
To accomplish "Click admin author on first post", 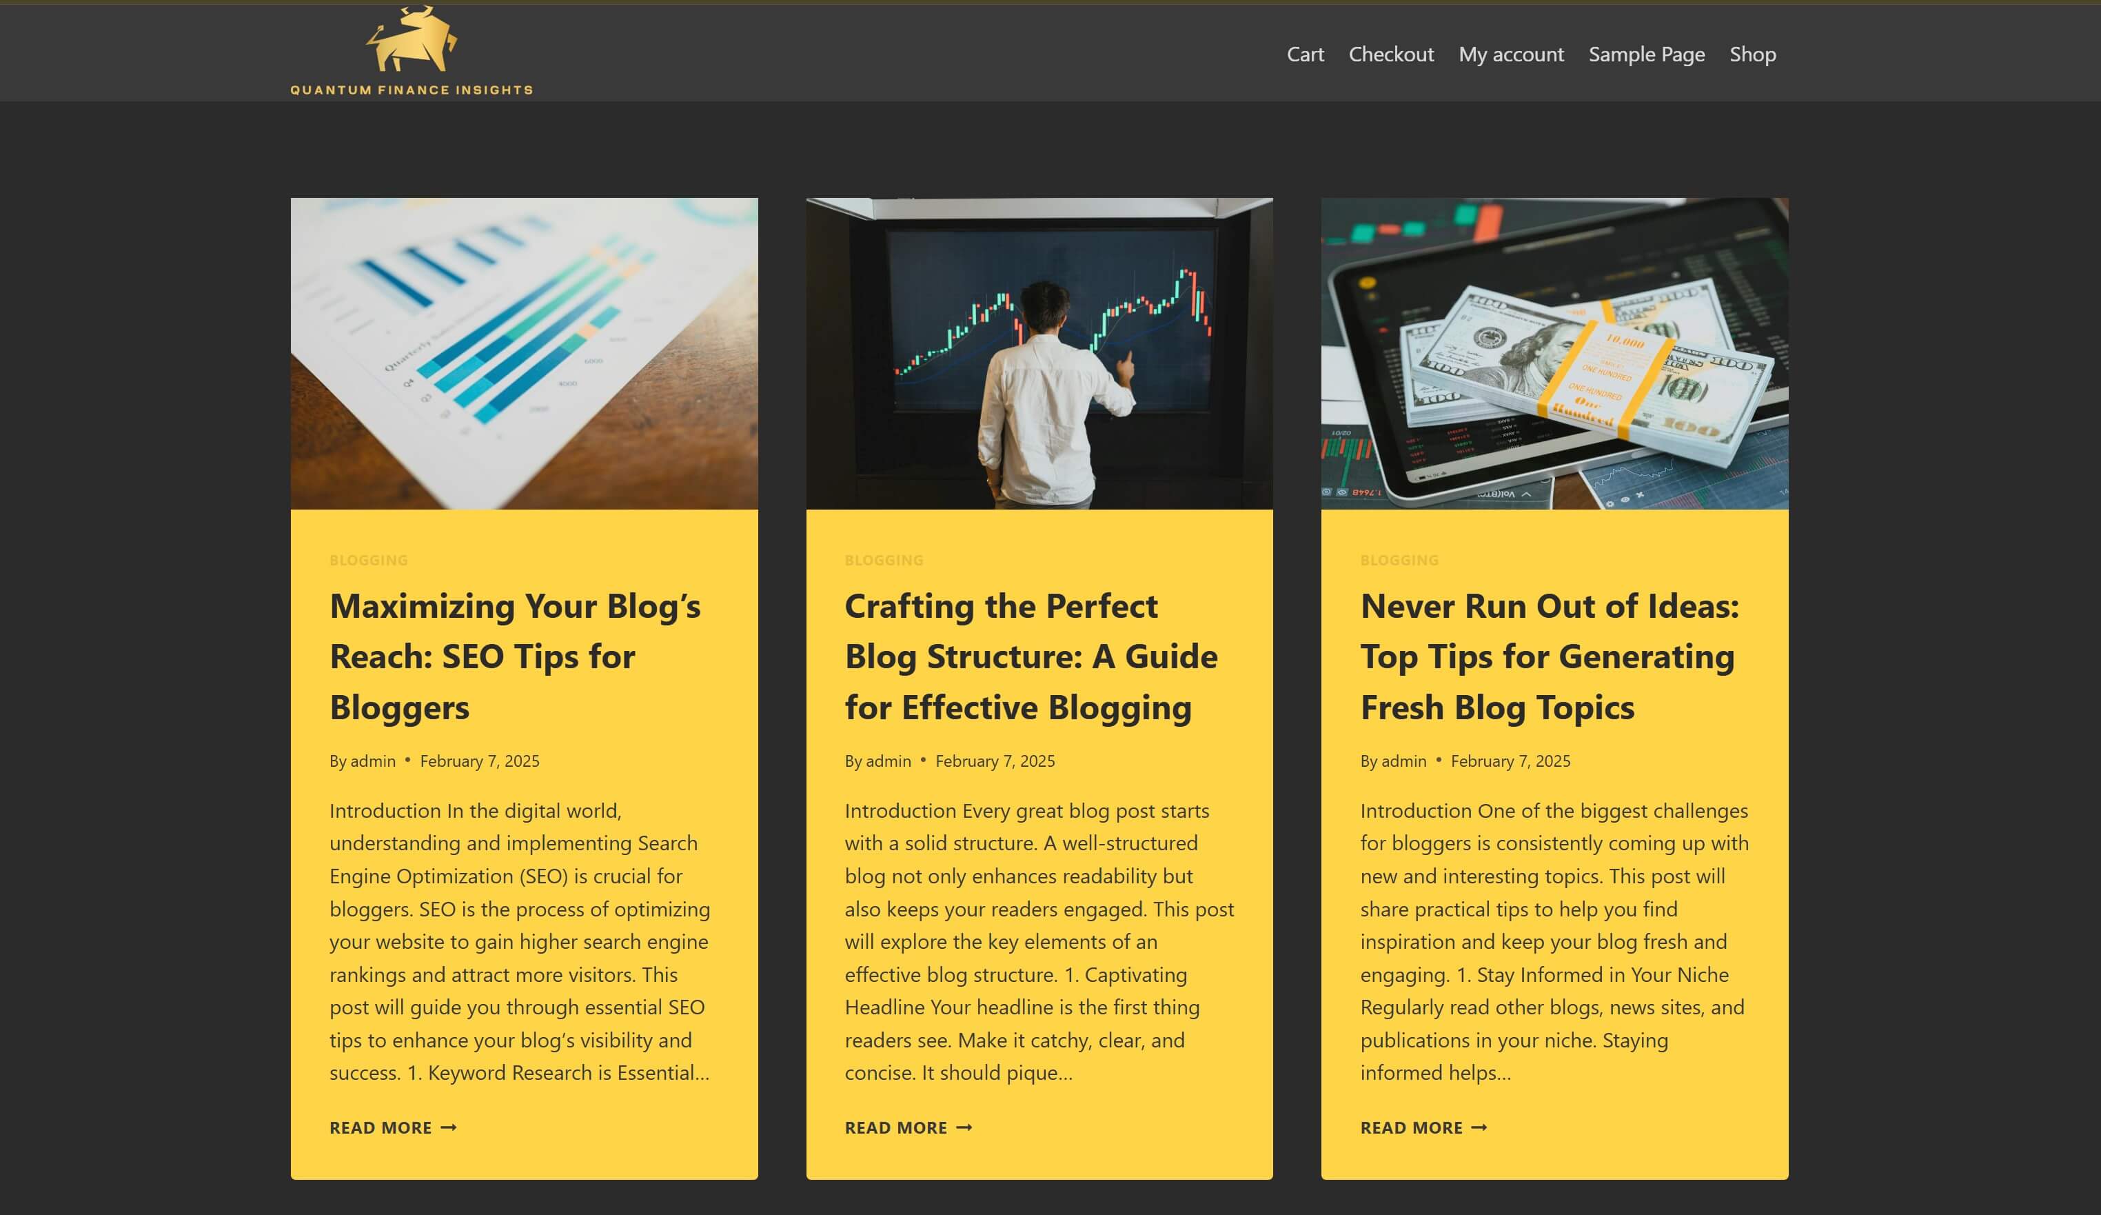I will [x=373, y=761].
